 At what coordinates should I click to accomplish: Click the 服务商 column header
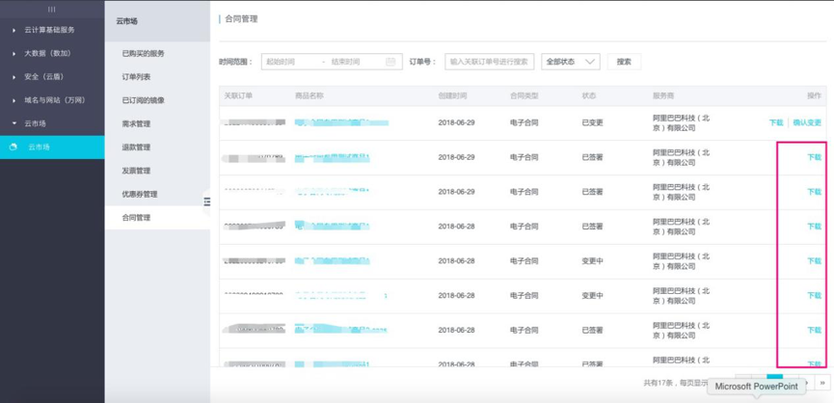pos(663,95)
